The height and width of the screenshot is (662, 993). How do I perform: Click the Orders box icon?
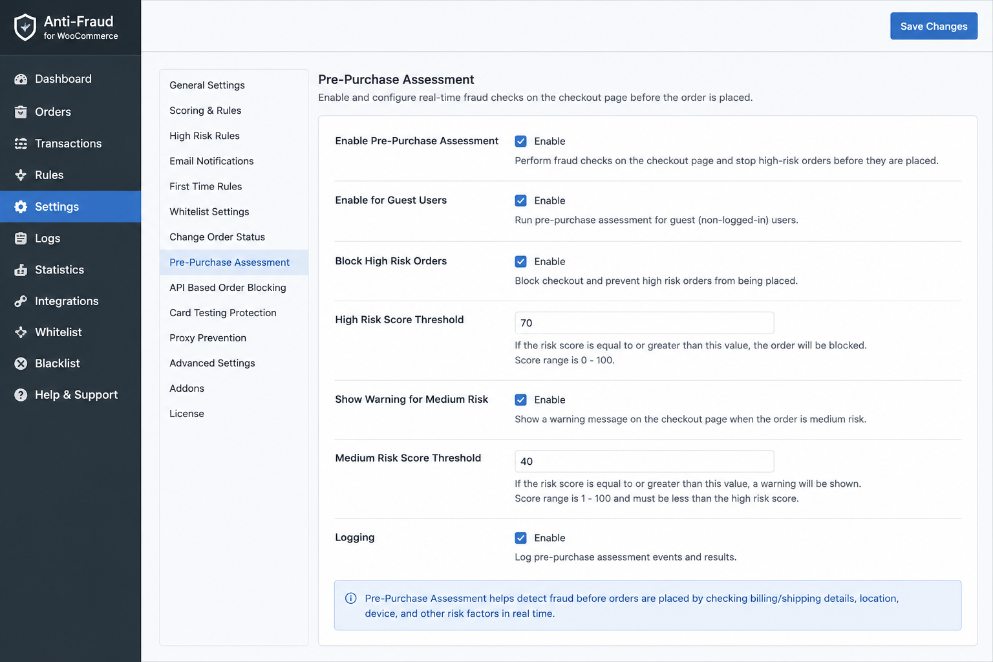click(x=21, y=112)
